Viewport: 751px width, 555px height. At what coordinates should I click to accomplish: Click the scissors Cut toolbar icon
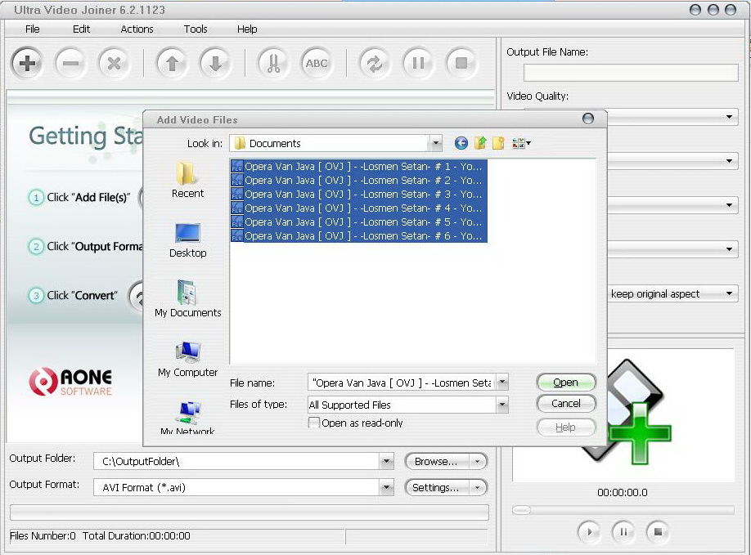click(273, 63)
